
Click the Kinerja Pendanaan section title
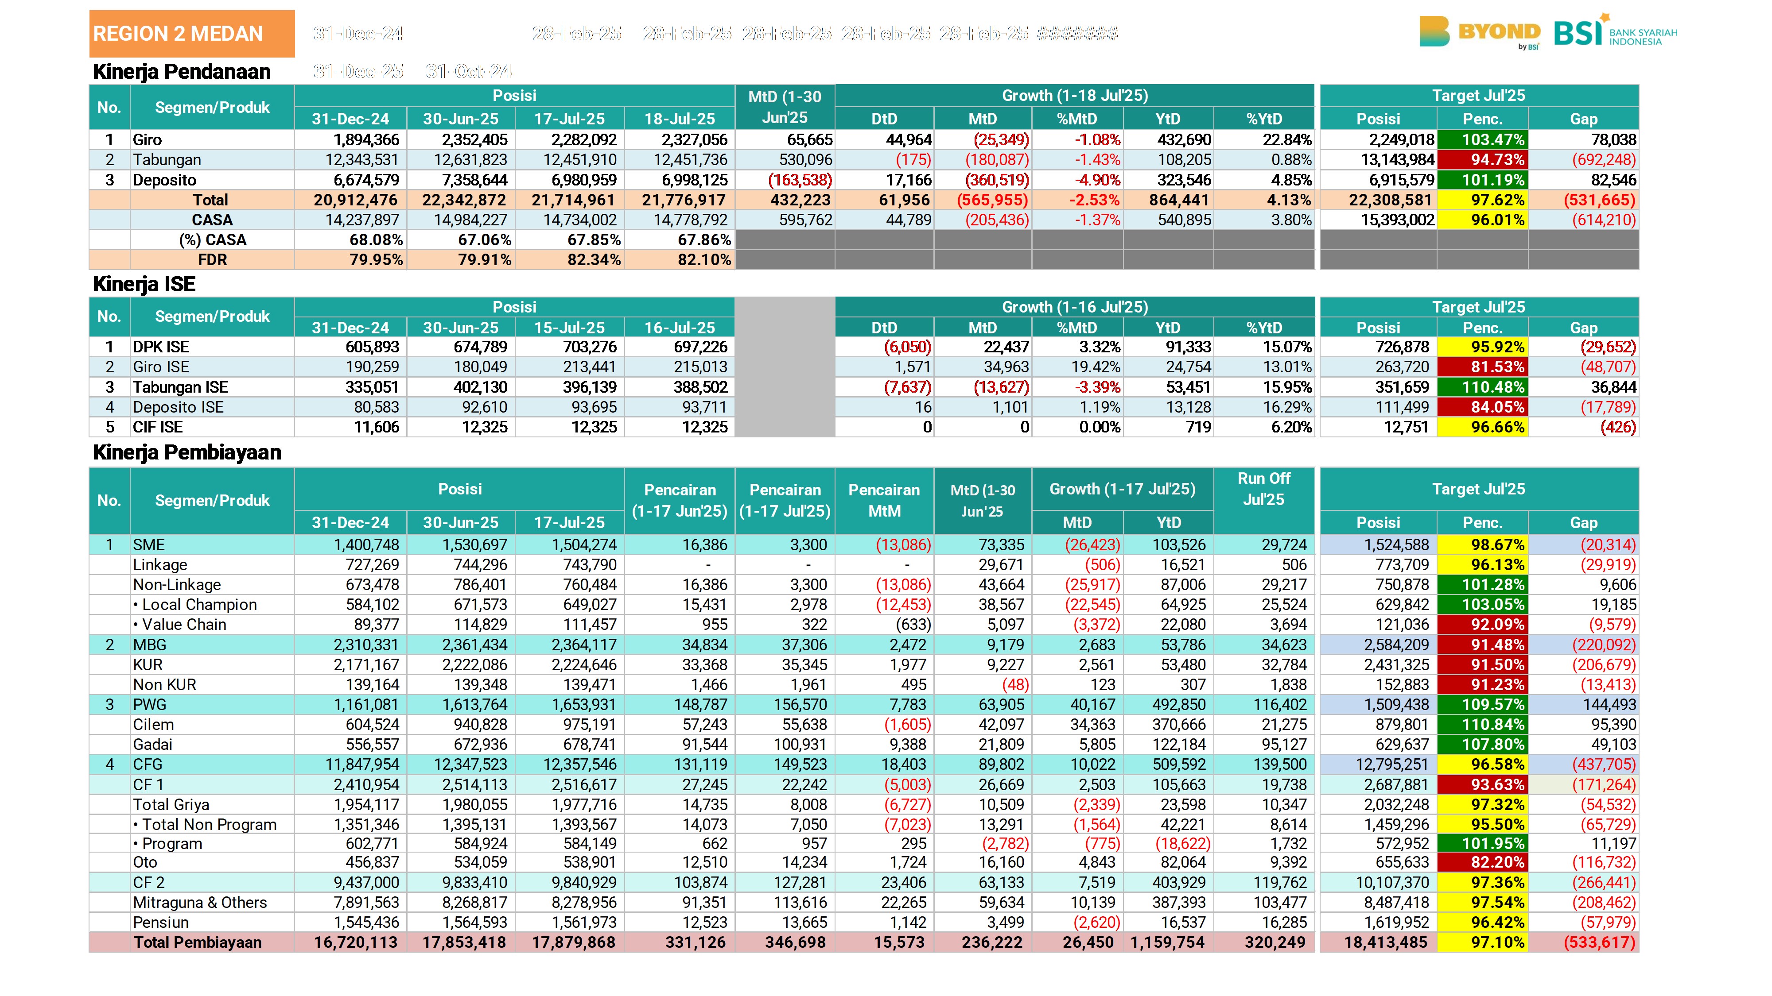pyautogui.click(x=182, y=71)
